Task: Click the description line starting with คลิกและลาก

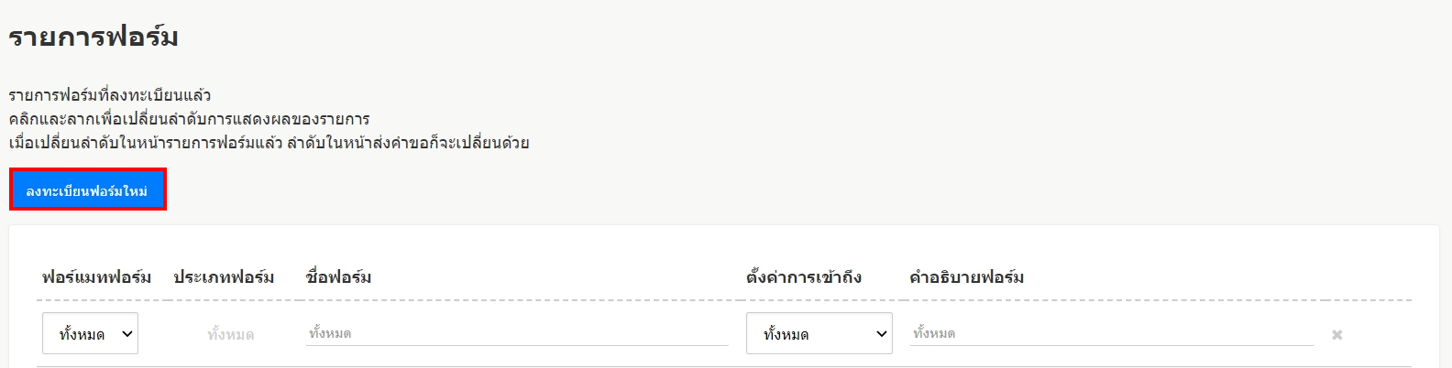Action: [189, 119]
